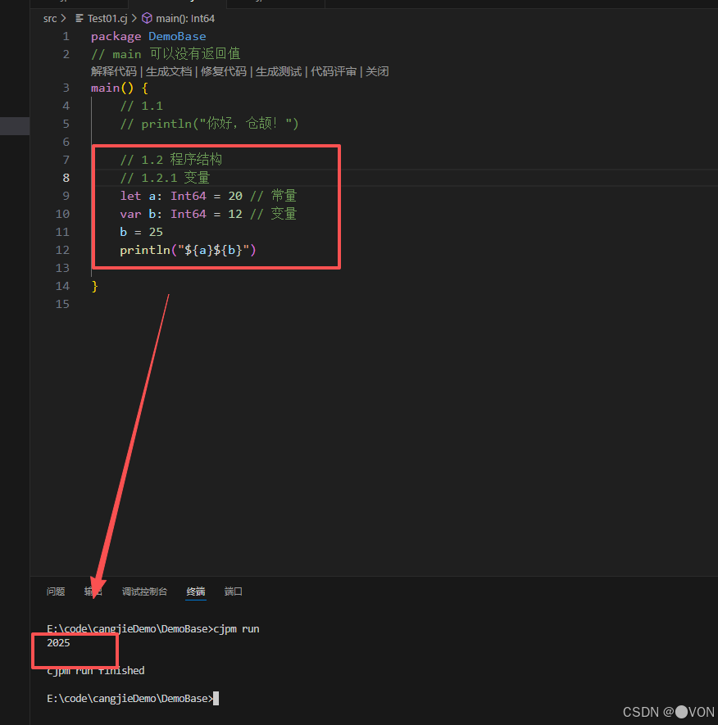Image resolution: width=718 pixels, height=725 pixels.
Task: Click the '// println("你好，仓颉！")' comment line
Action: pos(209,124)
